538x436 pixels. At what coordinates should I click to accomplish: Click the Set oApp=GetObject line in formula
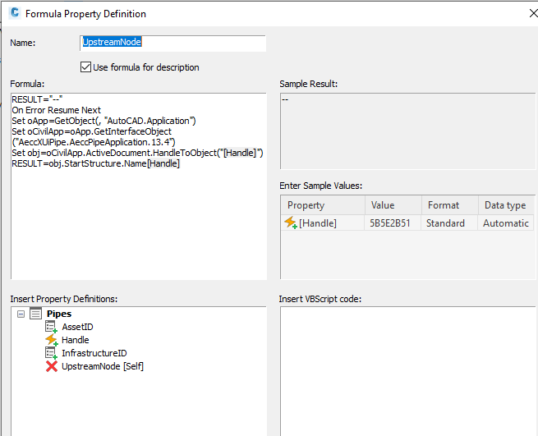(x=103, y=121)
